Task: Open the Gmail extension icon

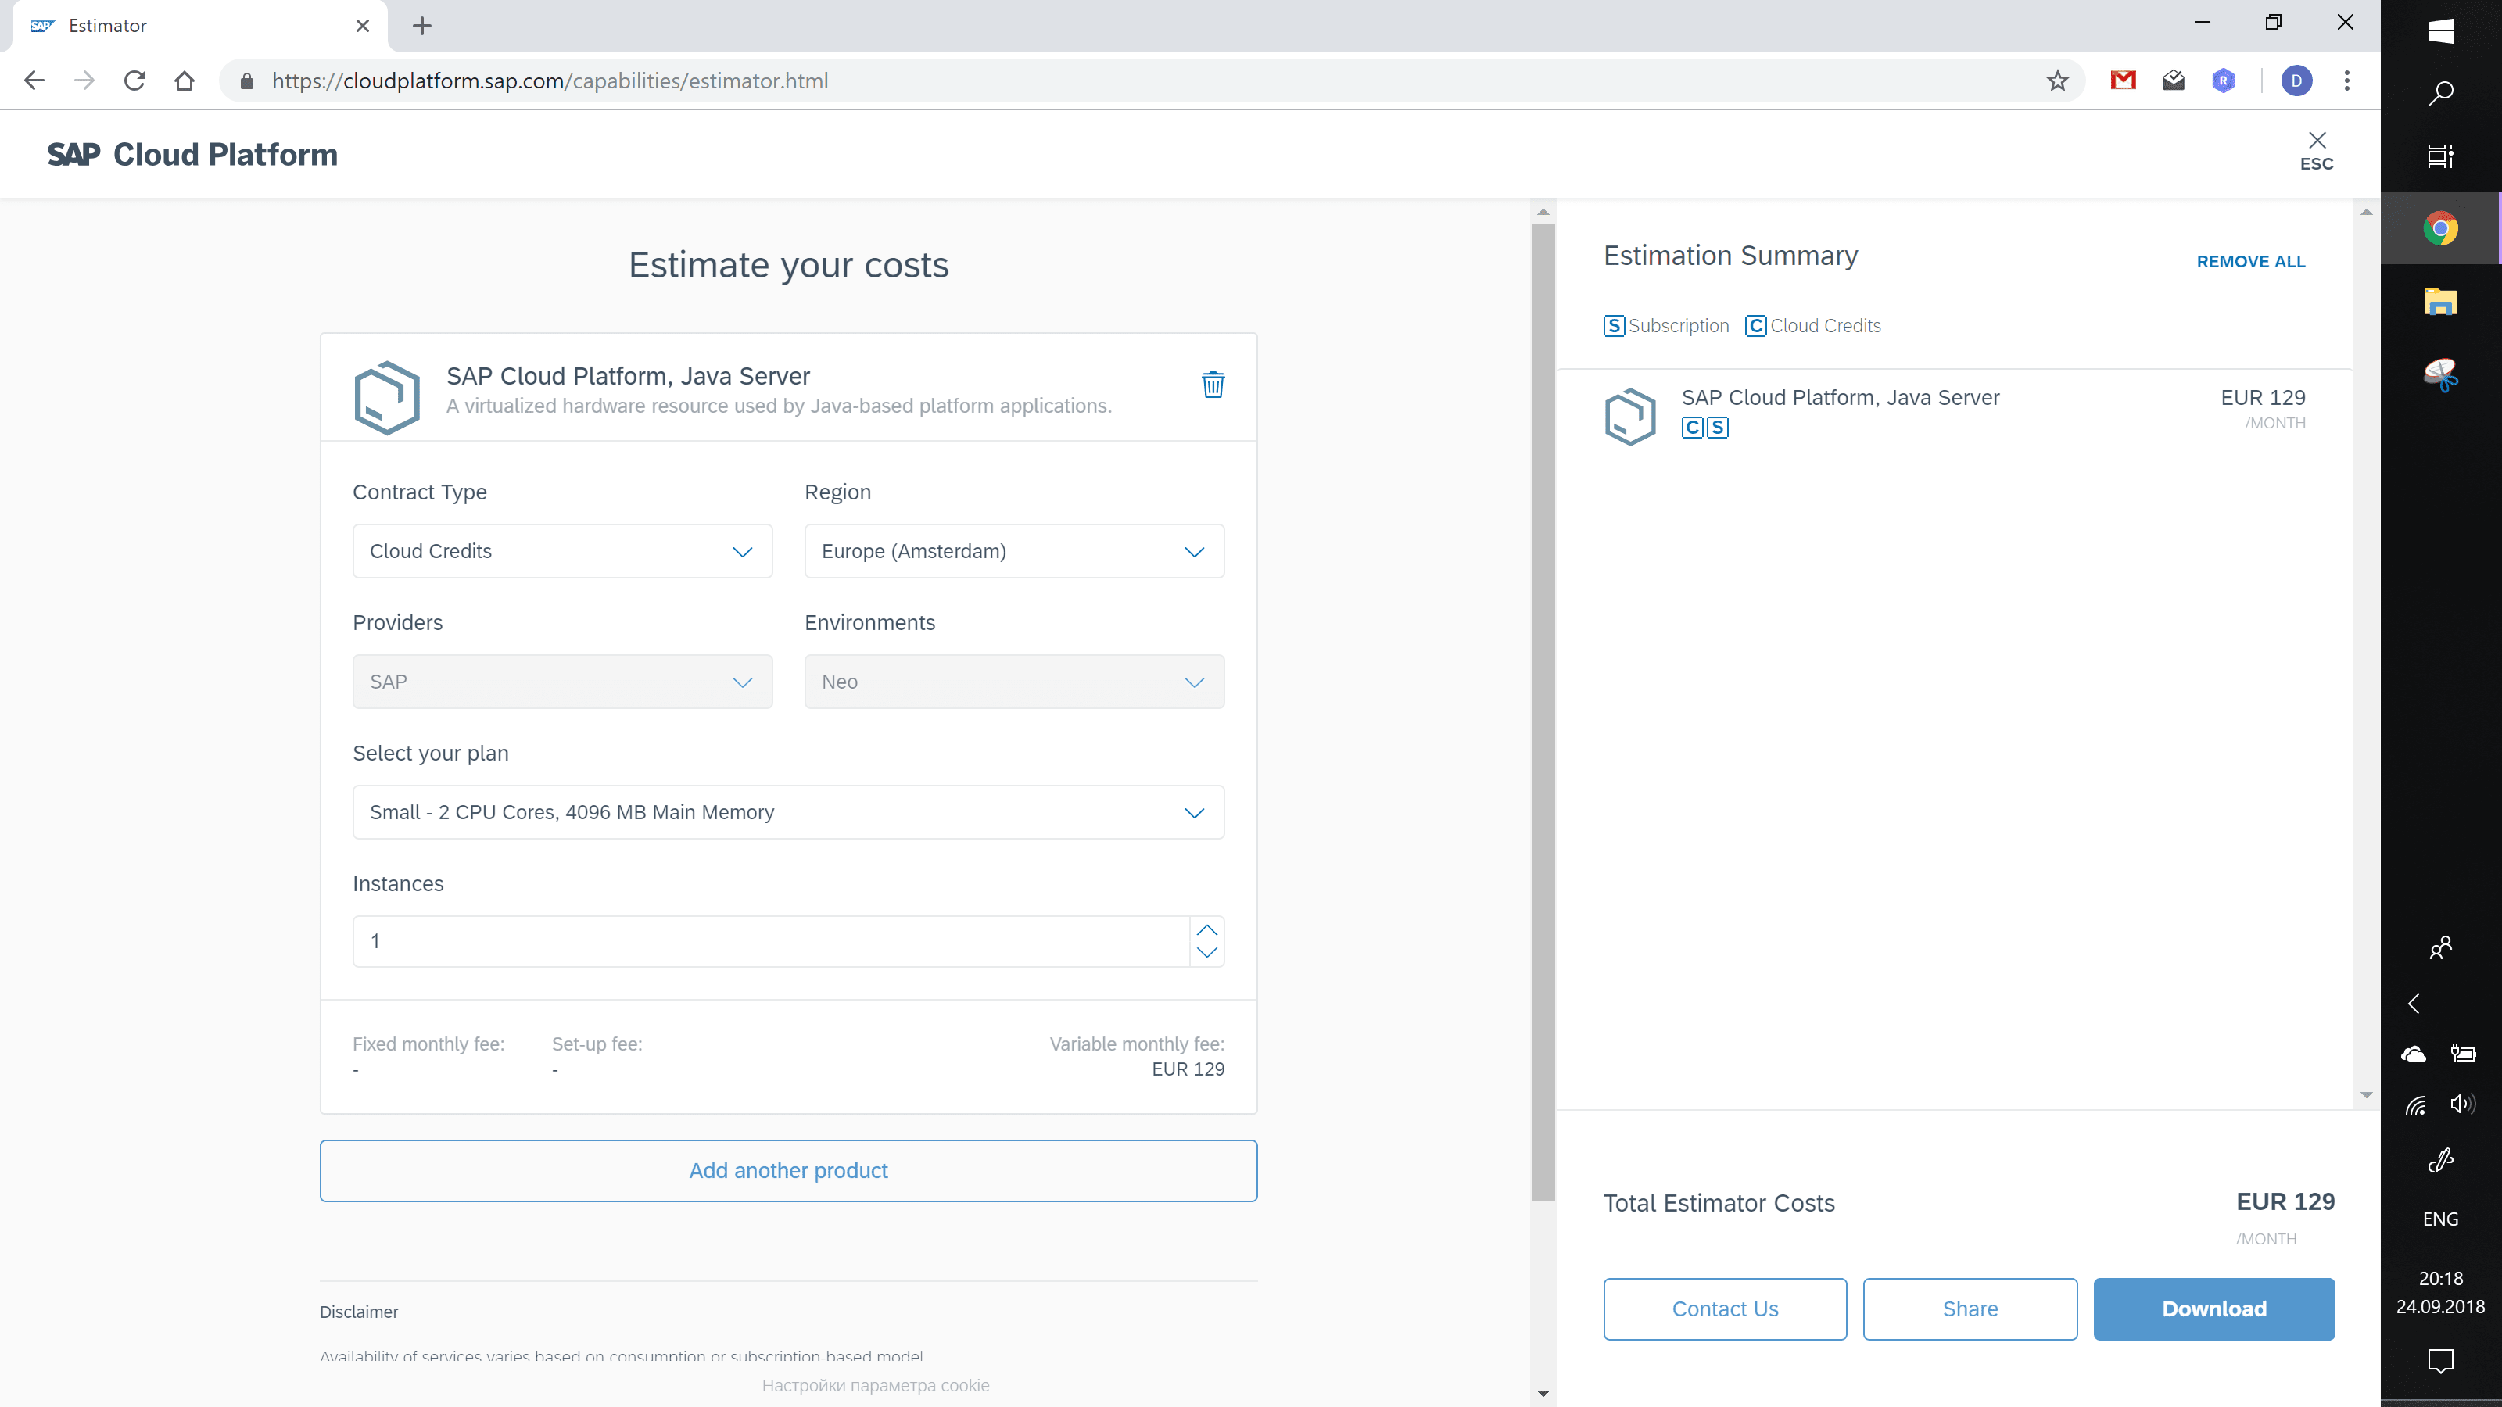Action: point(2124,81)
